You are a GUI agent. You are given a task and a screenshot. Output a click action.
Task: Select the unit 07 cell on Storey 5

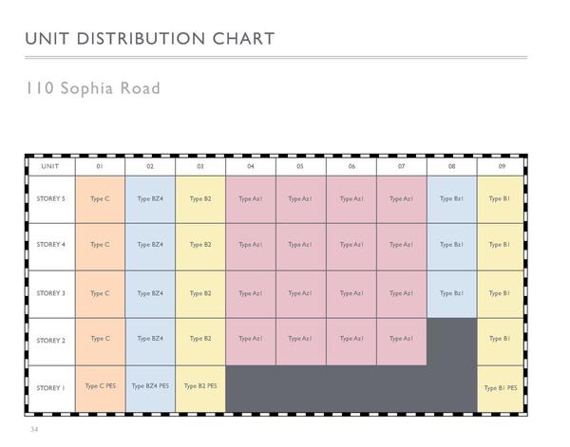401,199
